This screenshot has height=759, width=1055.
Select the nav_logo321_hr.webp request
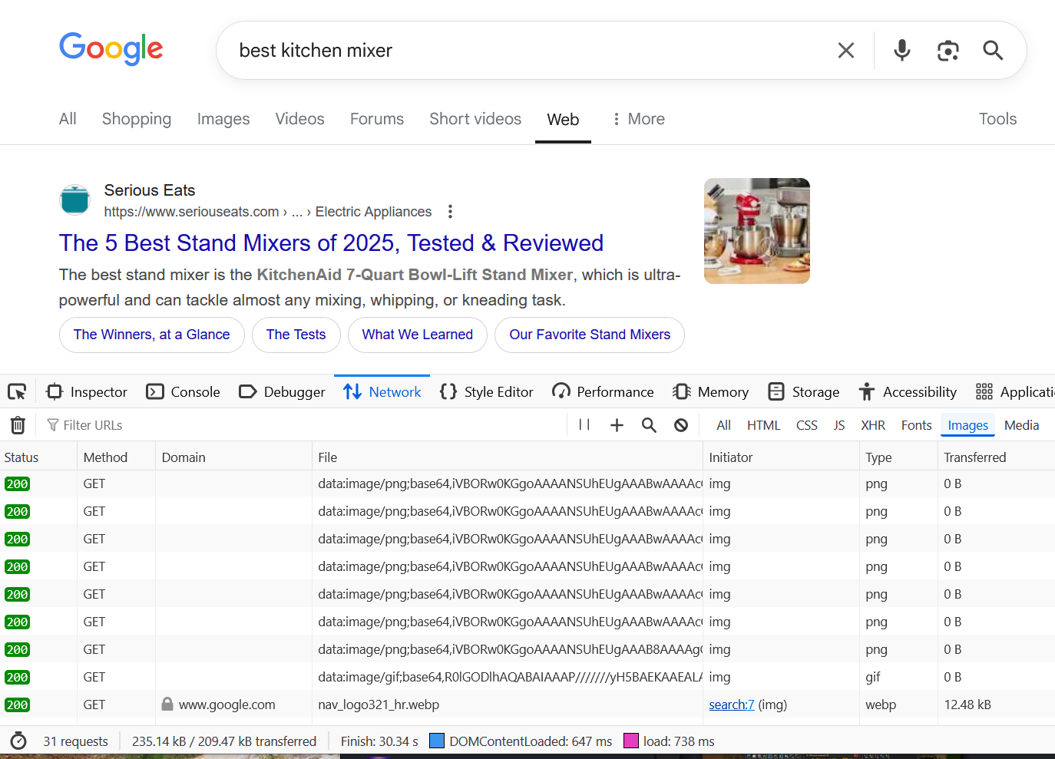[527, 705]
